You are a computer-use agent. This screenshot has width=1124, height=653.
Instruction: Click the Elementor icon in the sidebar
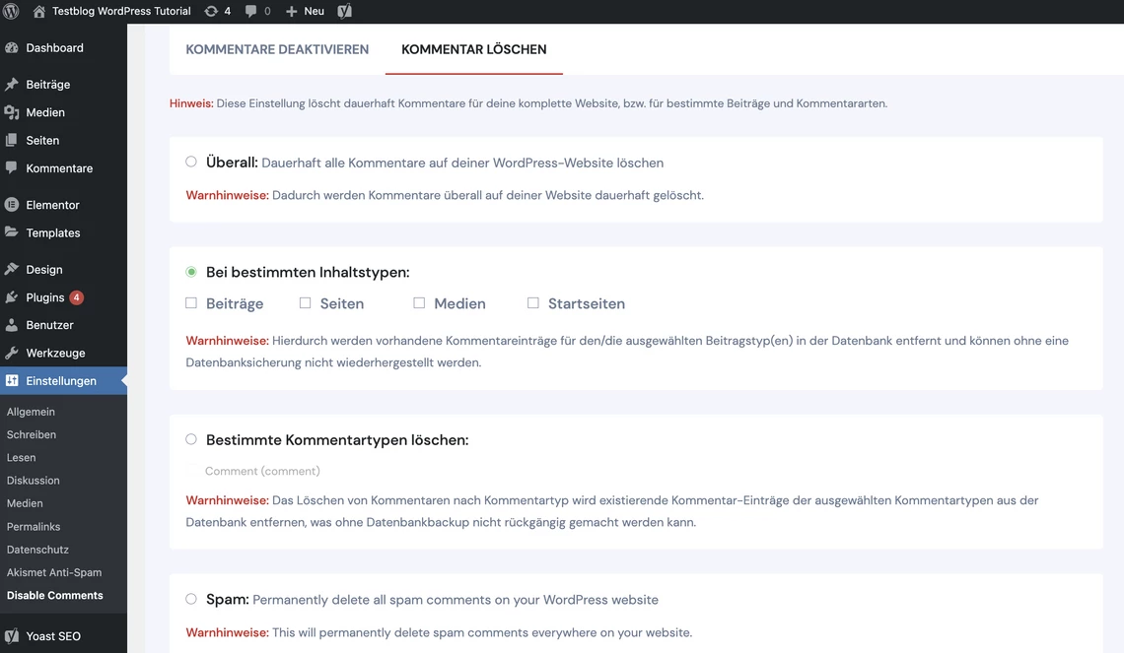(12, 204)
